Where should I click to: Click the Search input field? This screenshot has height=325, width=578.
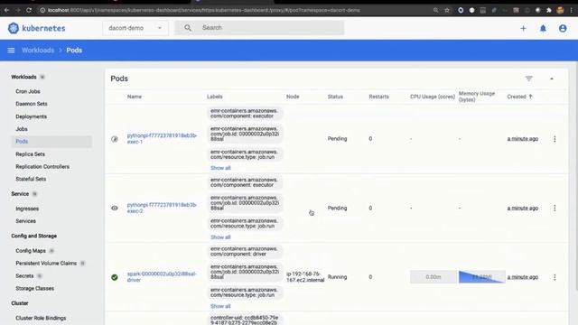[259, 28]
